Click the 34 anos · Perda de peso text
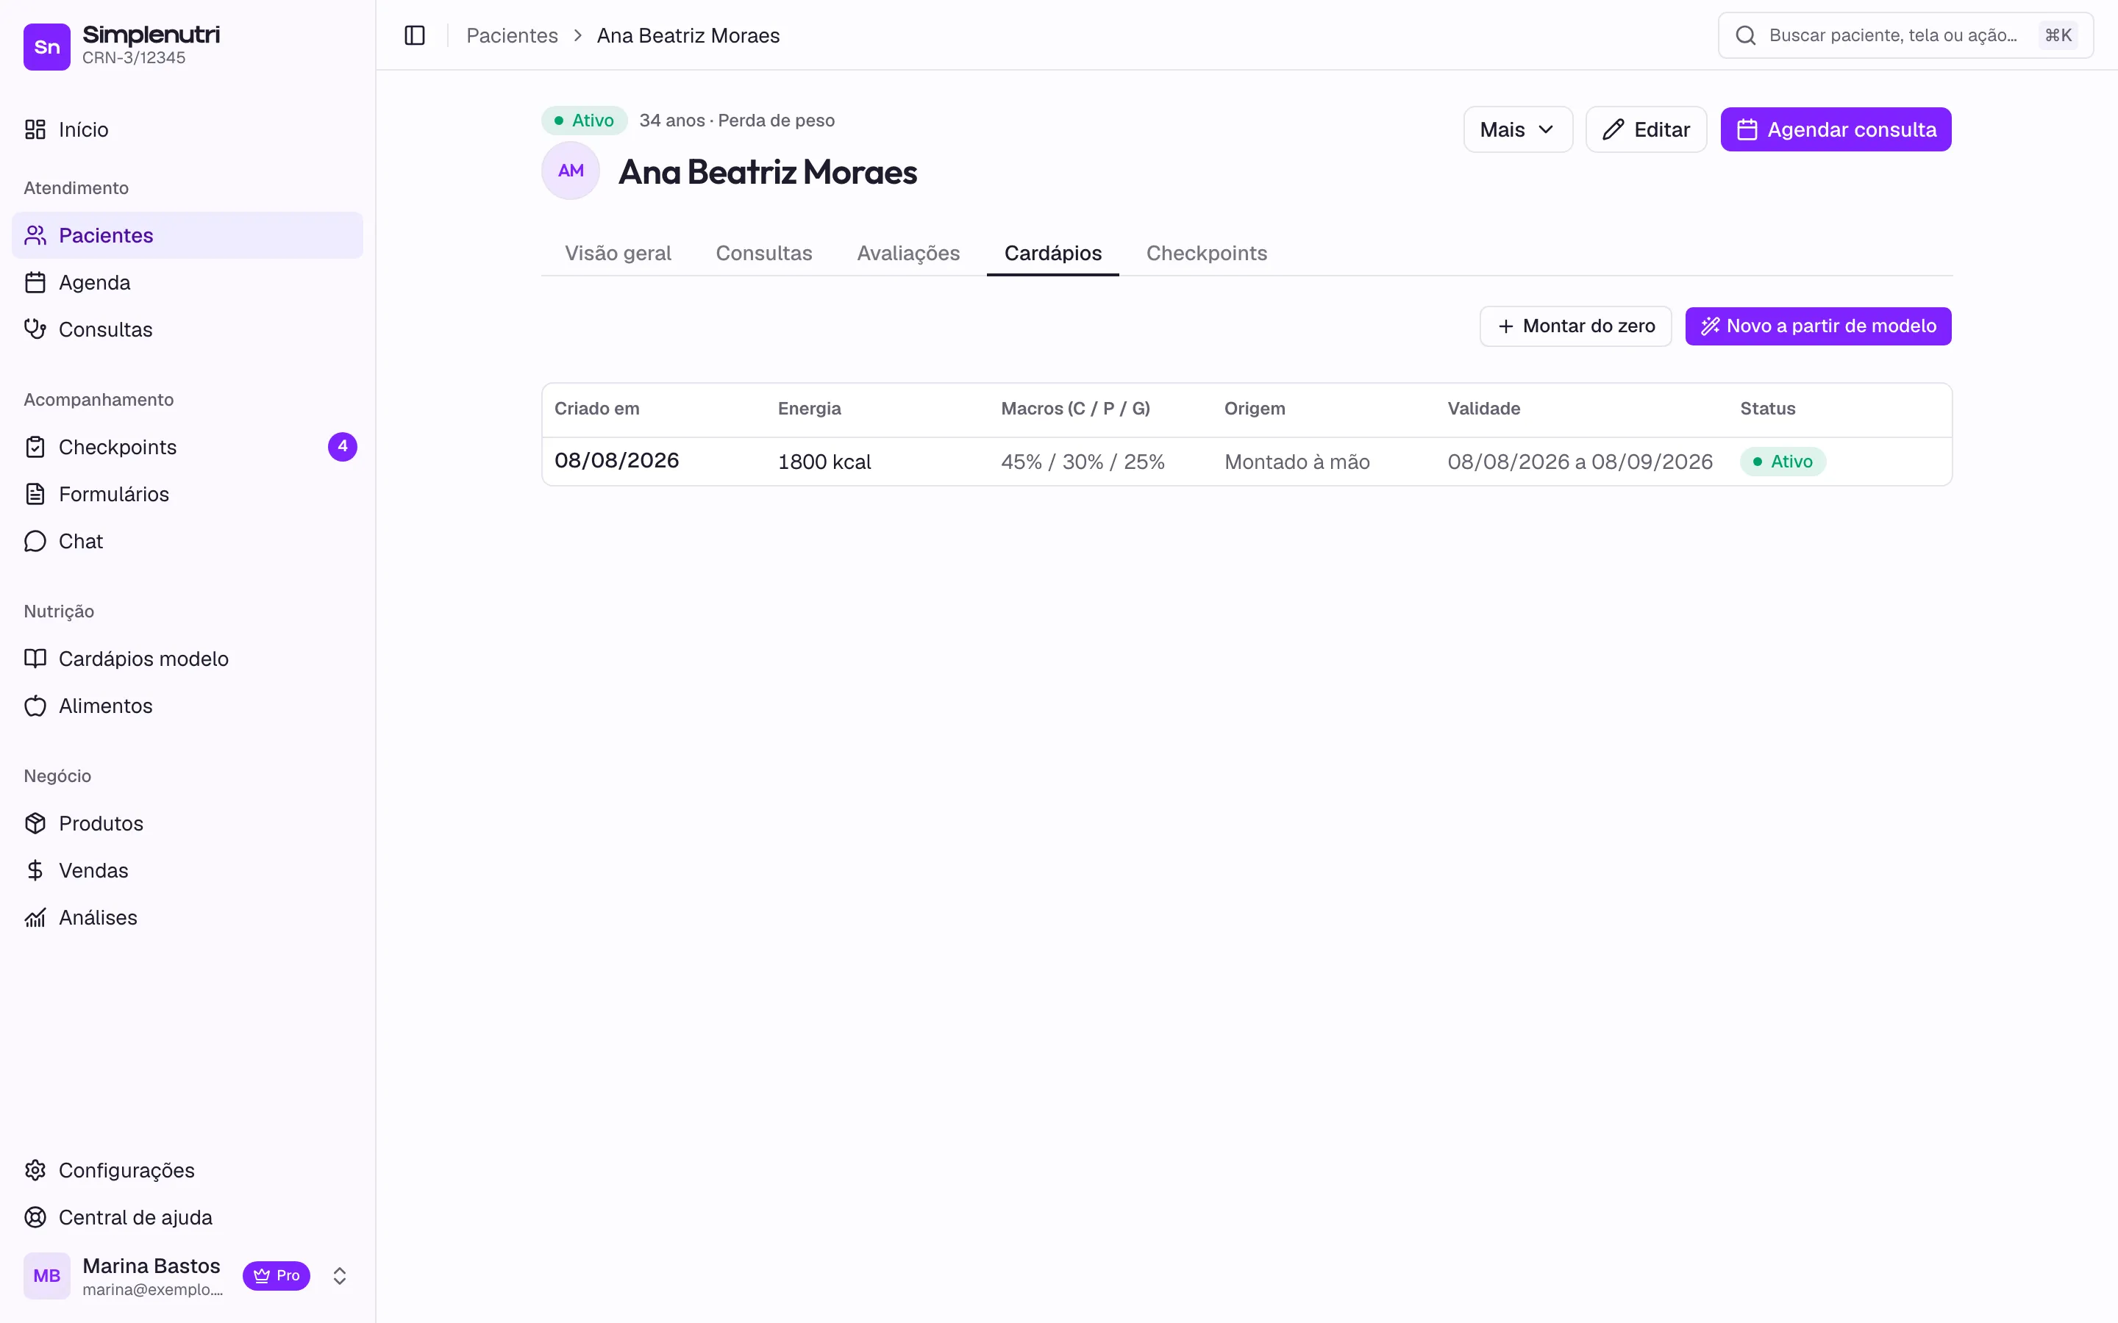The width and height of the screenshot is (2118, 1323). click(x=737, y=121)
